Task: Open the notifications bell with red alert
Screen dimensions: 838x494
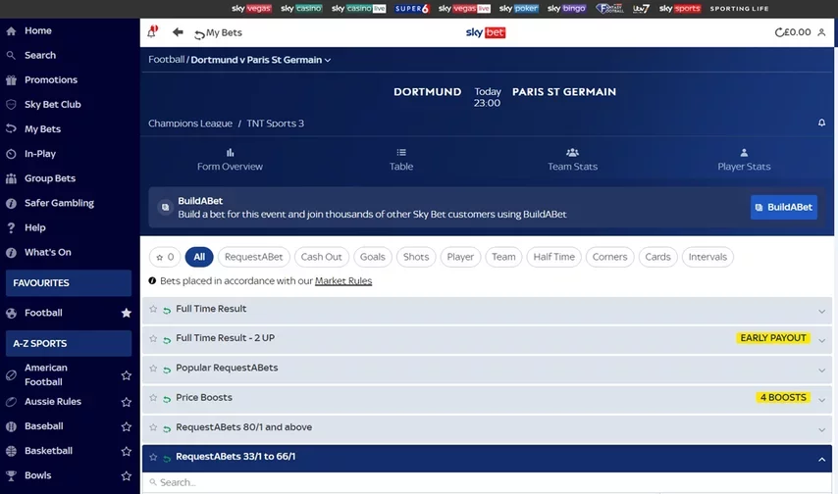Action: click(x=152, y=32)
